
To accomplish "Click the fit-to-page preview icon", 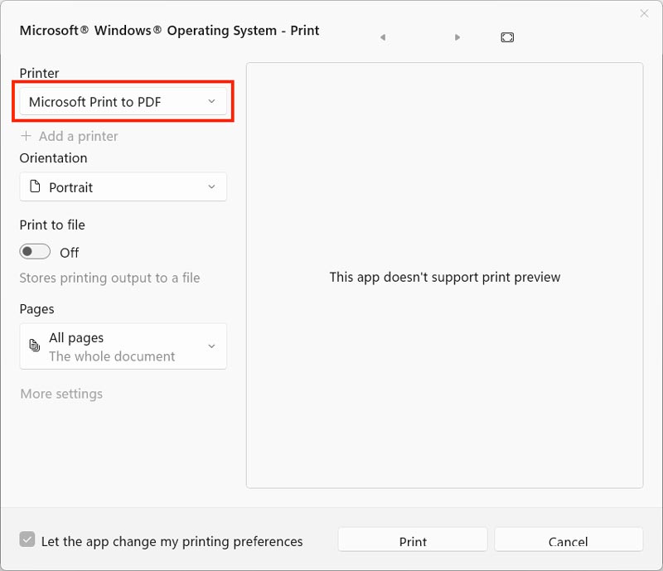I will [507, 37].
